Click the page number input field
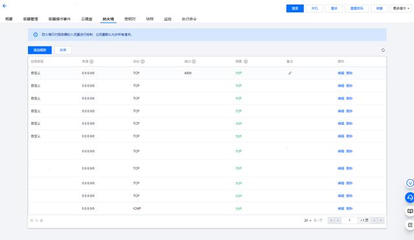 click(349, 221)
